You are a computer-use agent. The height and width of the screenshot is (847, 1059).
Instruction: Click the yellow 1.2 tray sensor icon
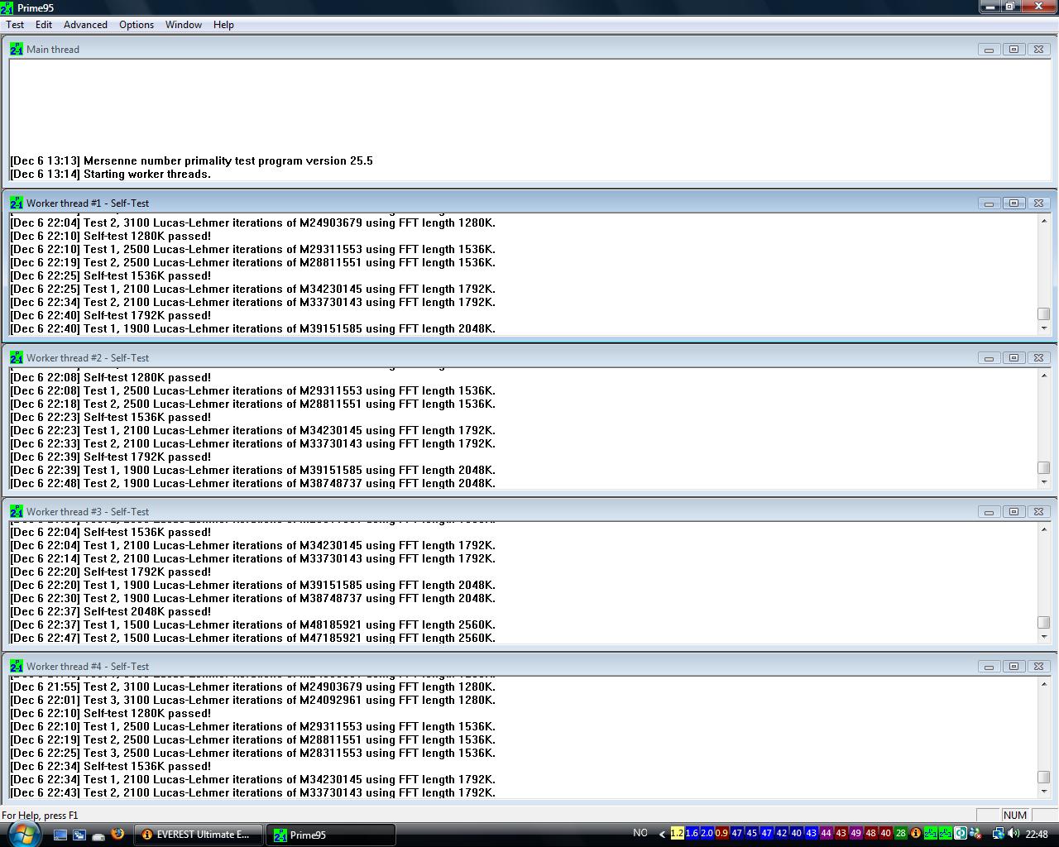coord(677,833)
